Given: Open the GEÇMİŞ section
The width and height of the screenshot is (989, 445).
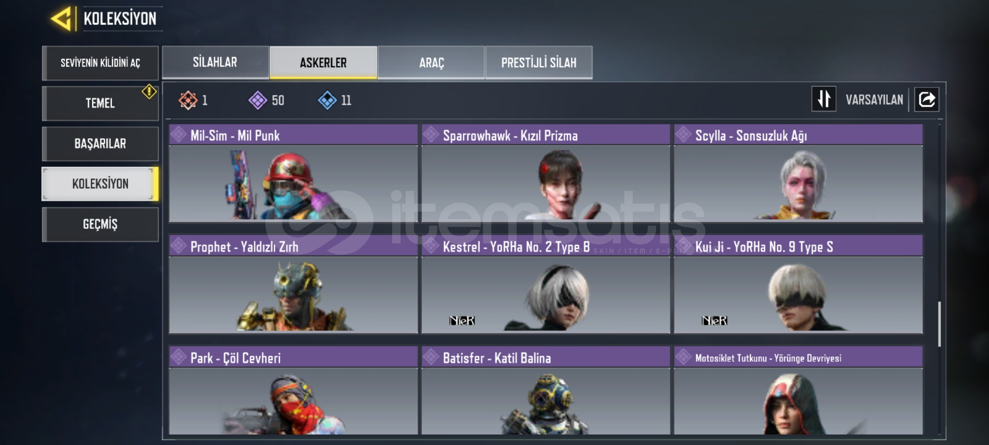Looking at the screenshot, I should 100,224.
